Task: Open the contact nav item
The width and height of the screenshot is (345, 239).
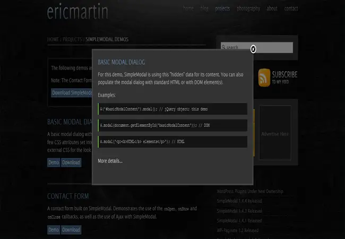Action: click(291, 8)
